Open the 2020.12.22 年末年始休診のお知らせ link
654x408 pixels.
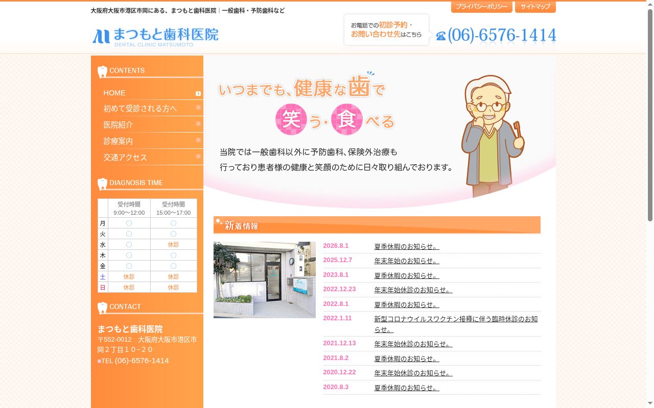click(413, 373)
